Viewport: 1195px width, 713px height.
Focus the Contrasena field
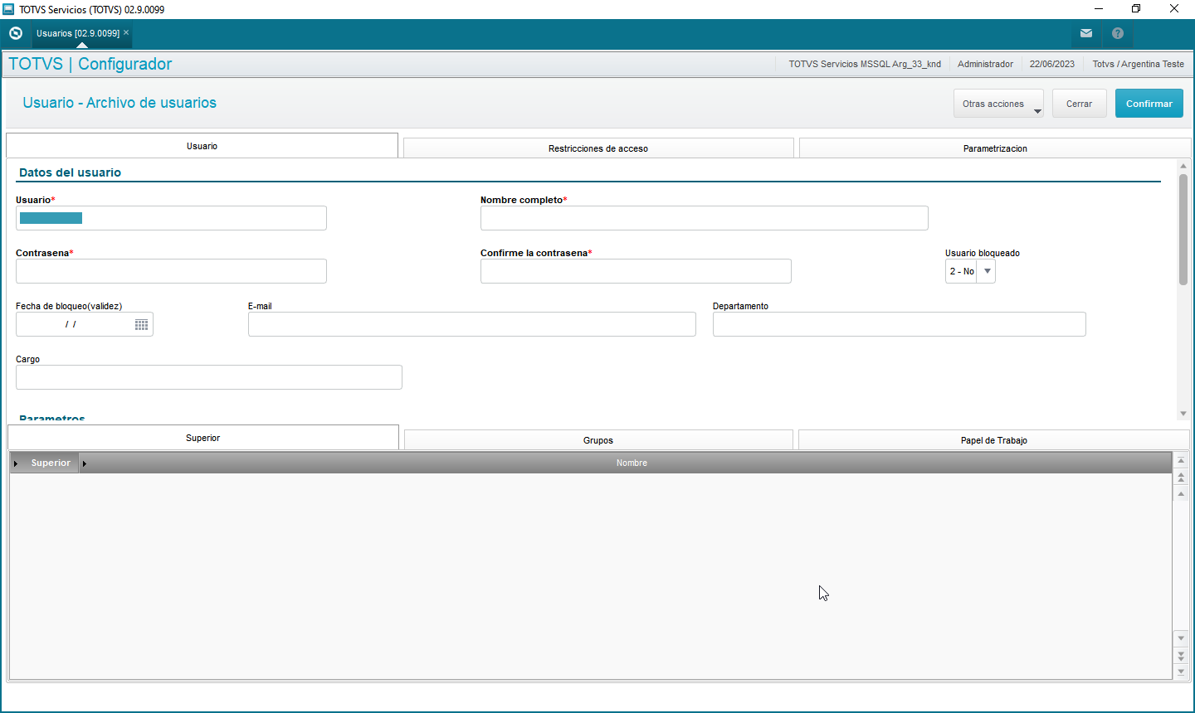pyautogui.click(x=171, y=271)
